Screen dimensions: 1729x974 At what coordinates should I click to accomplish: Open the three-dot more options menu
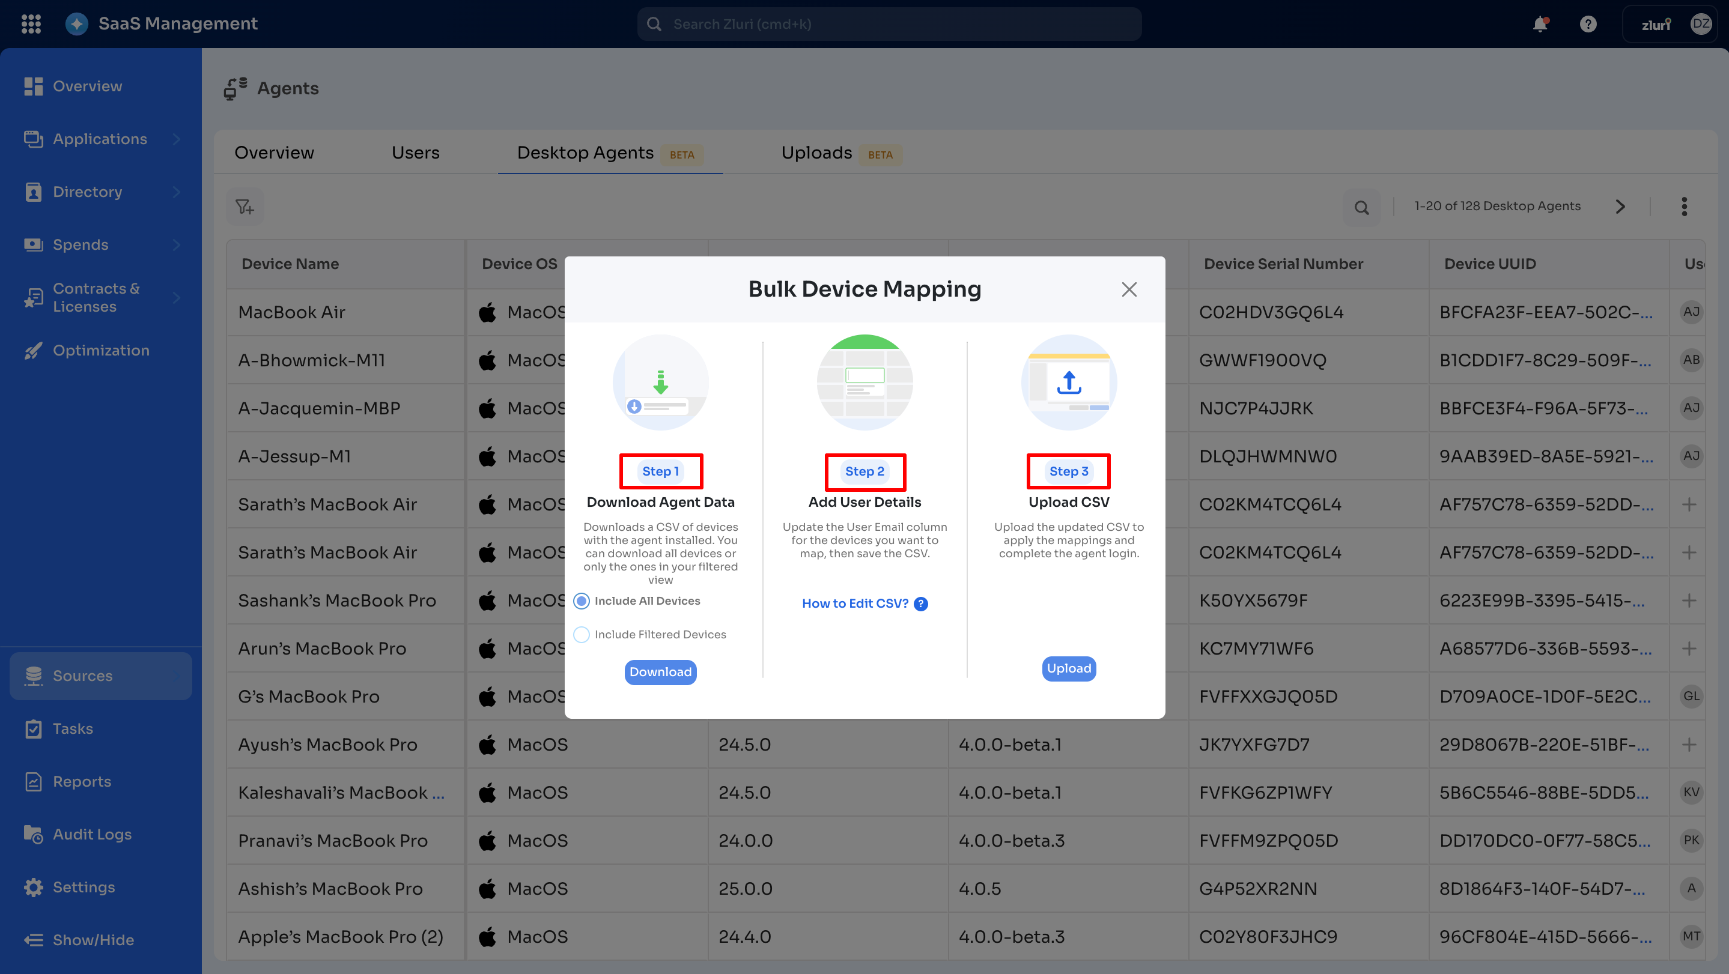pos(1684,207)
